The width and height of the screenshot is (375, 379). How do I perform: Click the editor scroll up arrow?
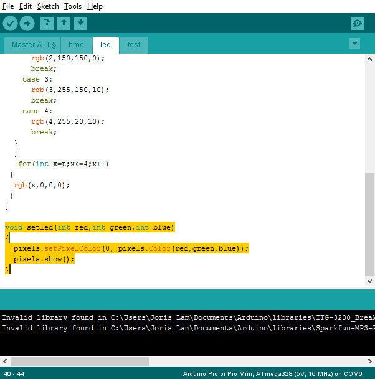[x=369, y=59]
